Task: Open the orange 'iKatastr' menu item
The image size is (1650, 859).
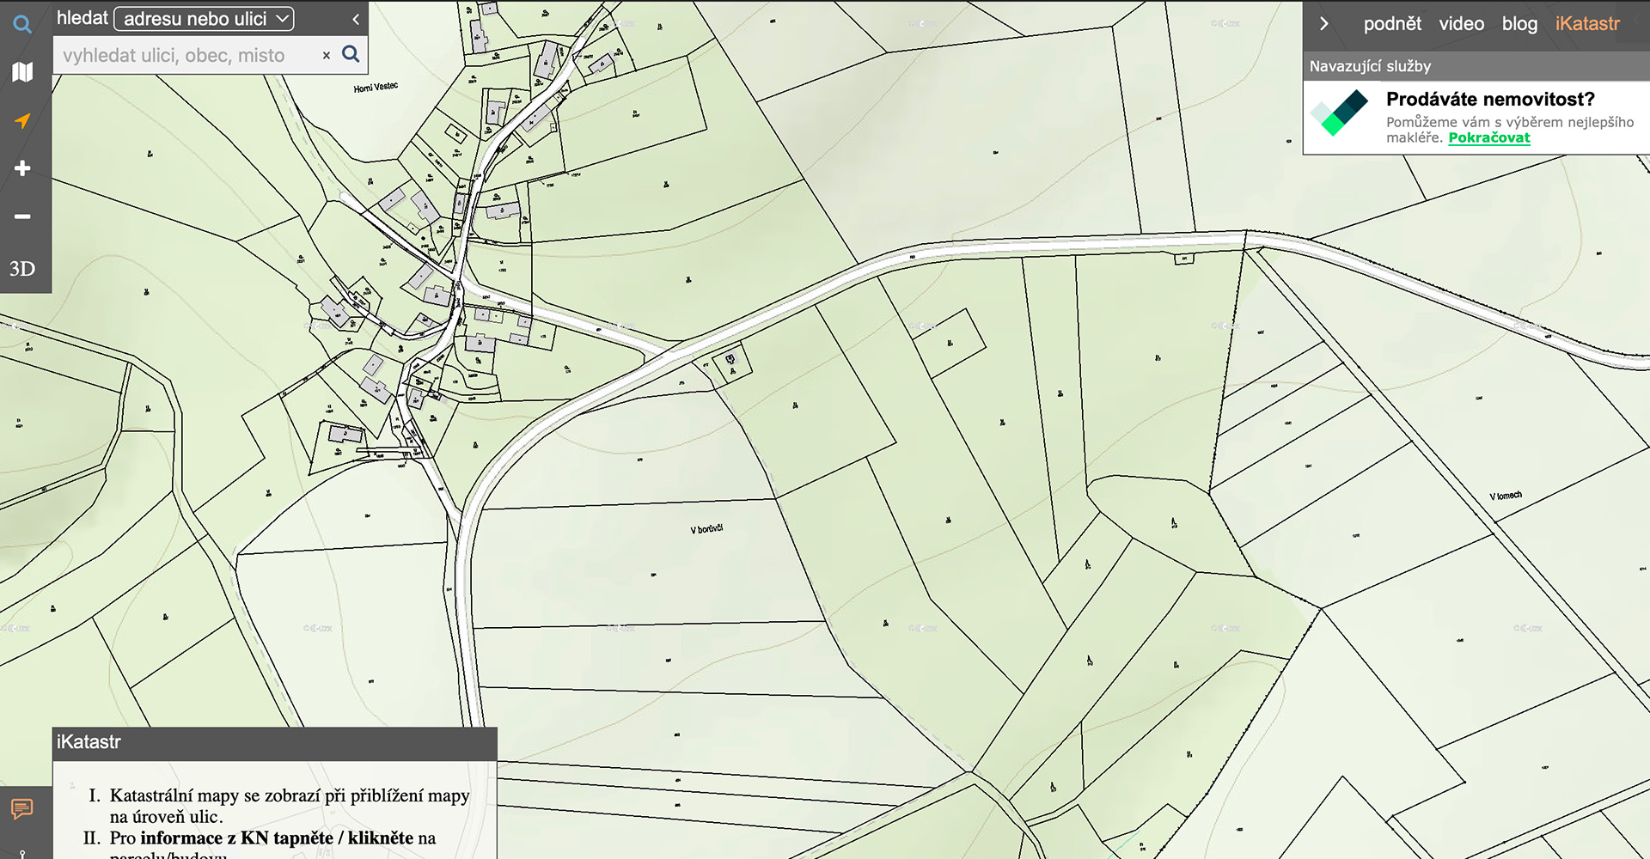Action: point(1587,24)
